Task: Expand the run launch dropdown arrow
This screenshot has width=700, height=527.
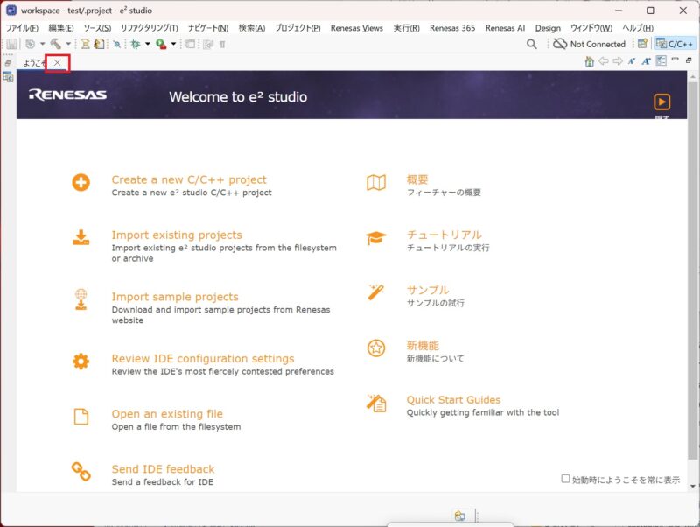Action: [x=173, y=44]
